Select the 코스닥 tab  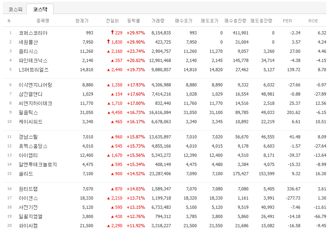(x=40, y=9)
